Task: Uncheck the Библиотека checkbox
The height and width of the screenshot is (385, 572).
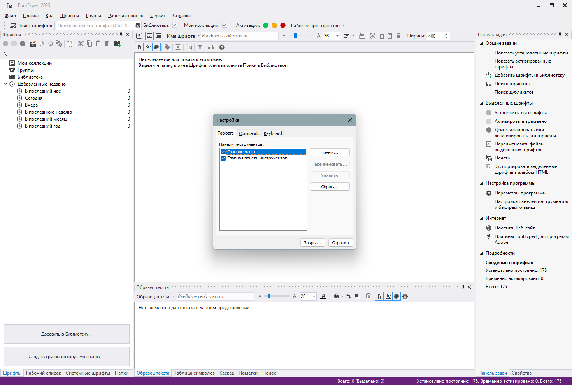Action: [175, 25]
